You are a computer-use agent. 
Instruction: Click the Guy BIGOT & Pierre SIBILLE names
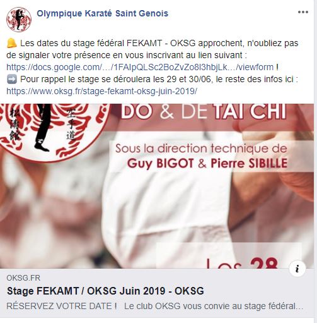click(207, 164)
